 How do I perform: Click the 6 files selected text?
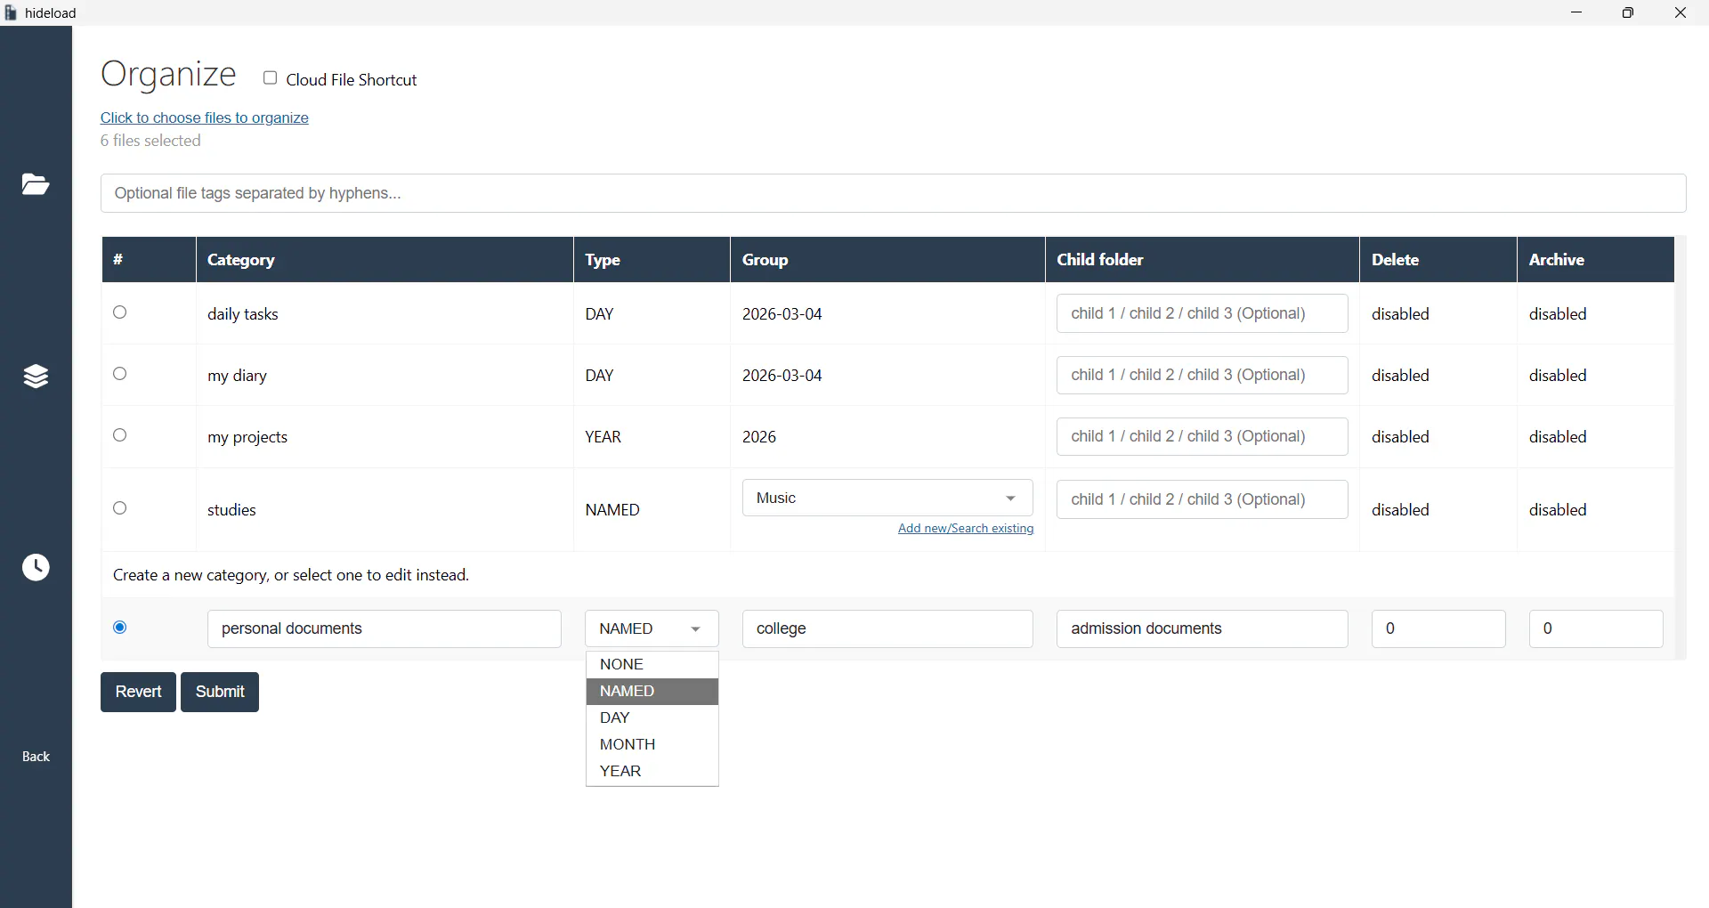coord(150,141)
